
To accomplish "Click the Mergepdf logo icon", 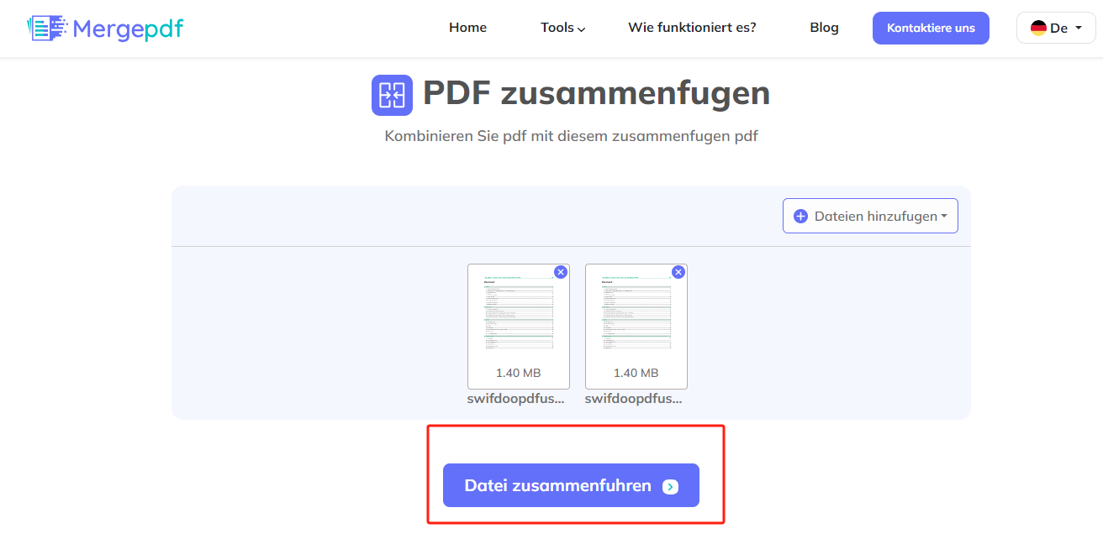I will click(47, 27).
